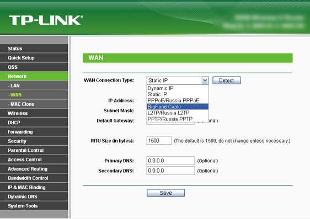310x219 pixels.
Task: Open Quick Setup in the sidebar
Action: [x=34, y=58]
